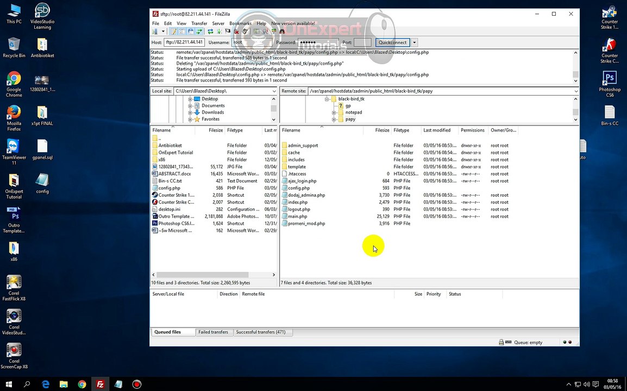Select the OnExpert Tutorial local folder
The height and width of the screenshot is (391, 627).
(175, 153)
